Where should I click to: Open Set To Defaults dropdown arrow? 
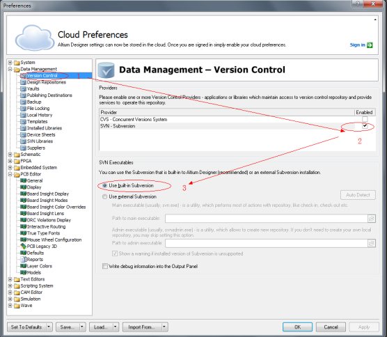click(x=49, y=327)
